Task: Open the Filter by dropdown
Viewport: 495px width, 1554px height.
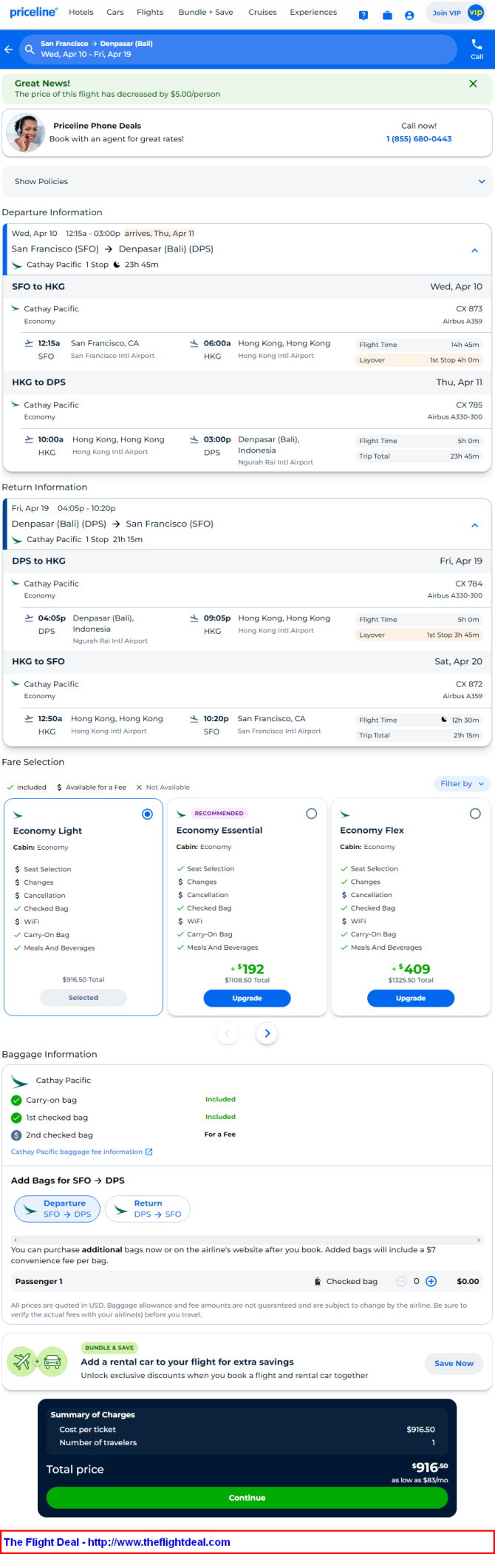Action: [462, 783]
